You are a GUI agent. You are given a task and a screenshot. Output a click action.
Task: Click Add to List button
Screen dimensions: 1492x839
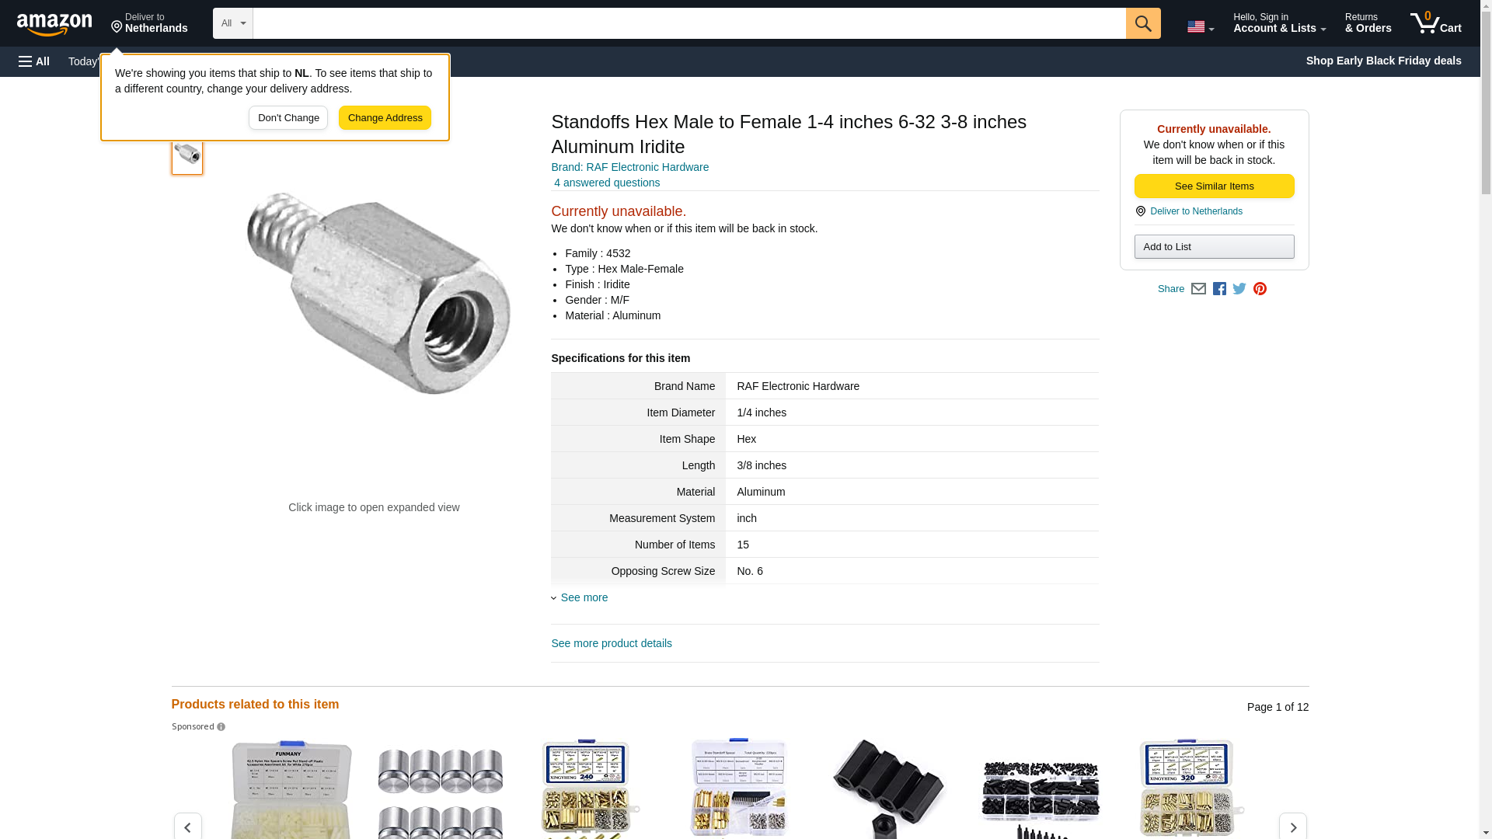(x=1214, y=247)
